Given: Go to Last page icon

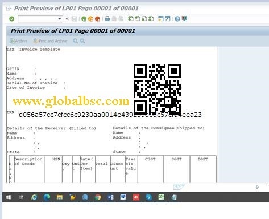Looking at the screenshot, I should 151,19.
